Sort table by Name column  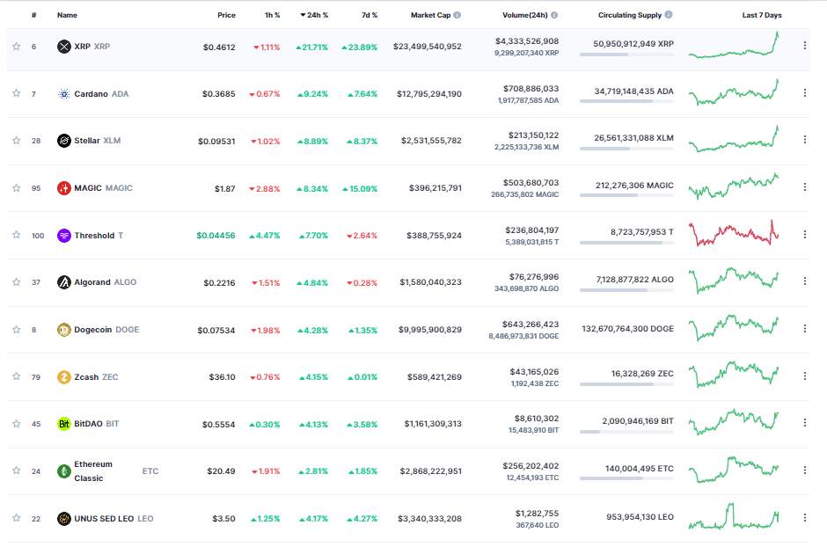pyautogui.click(x=67, y=15)
